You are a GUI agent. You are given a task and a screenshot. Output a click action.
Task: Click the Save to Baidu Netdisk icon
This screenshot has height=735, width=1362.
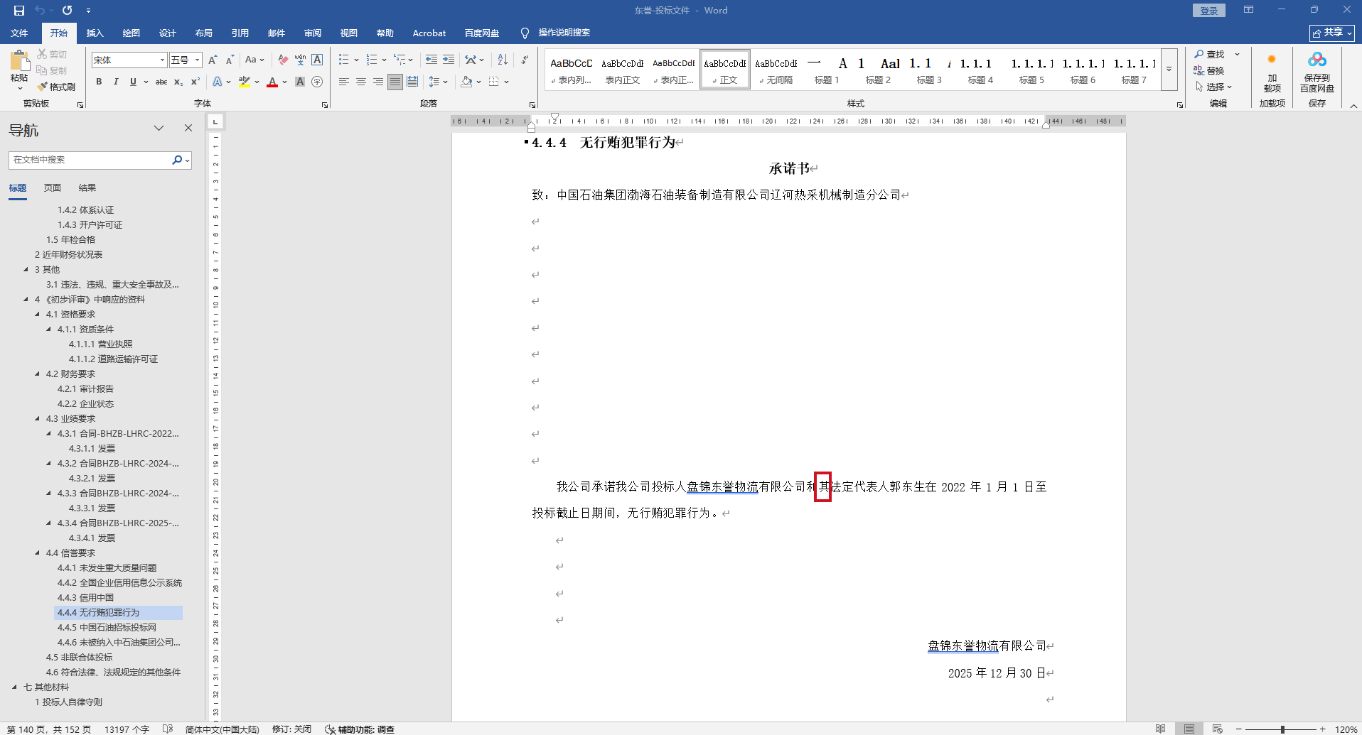(x=1317, y=60)
